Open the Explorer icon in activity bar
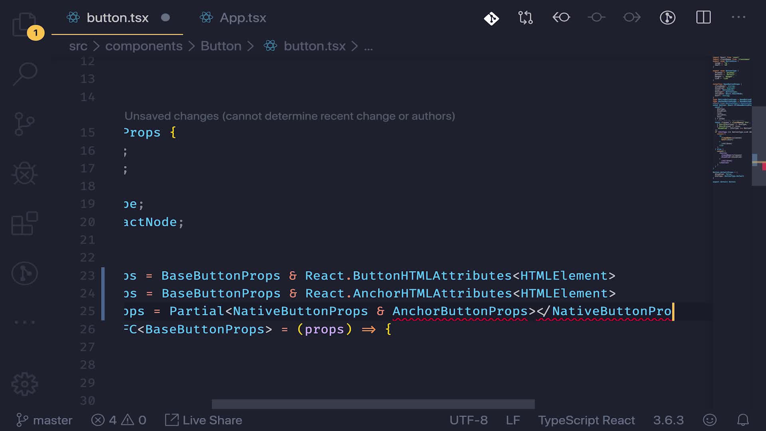766x431 pixels. [24, 24]
